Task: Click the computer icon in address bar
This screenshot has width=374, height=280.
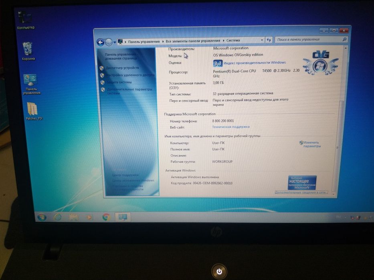Action: click(x=120, y=42)
